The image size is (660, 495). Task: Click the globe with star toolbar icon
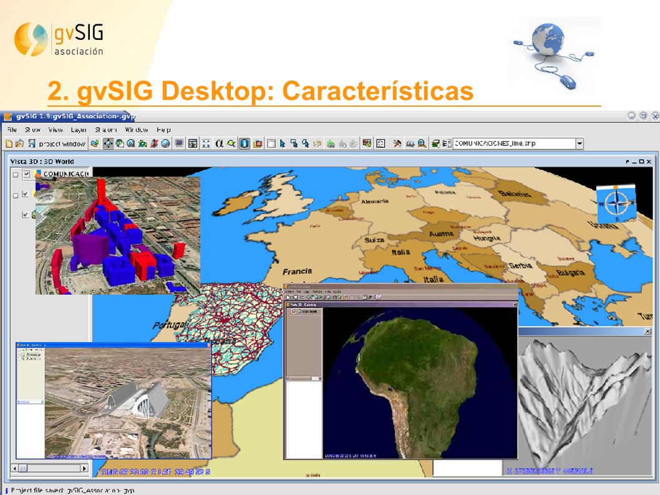click(x=95, y=144)
